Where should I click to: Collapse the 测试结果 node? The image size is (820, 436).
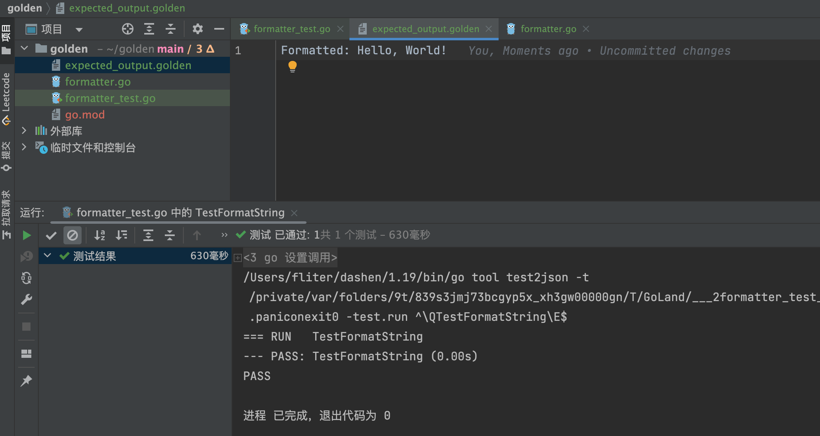pos(47,255)
